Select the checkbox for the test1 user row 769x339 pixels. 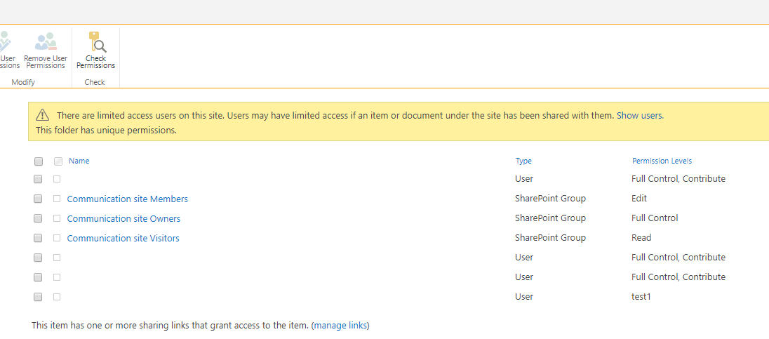tap(38, 297)
